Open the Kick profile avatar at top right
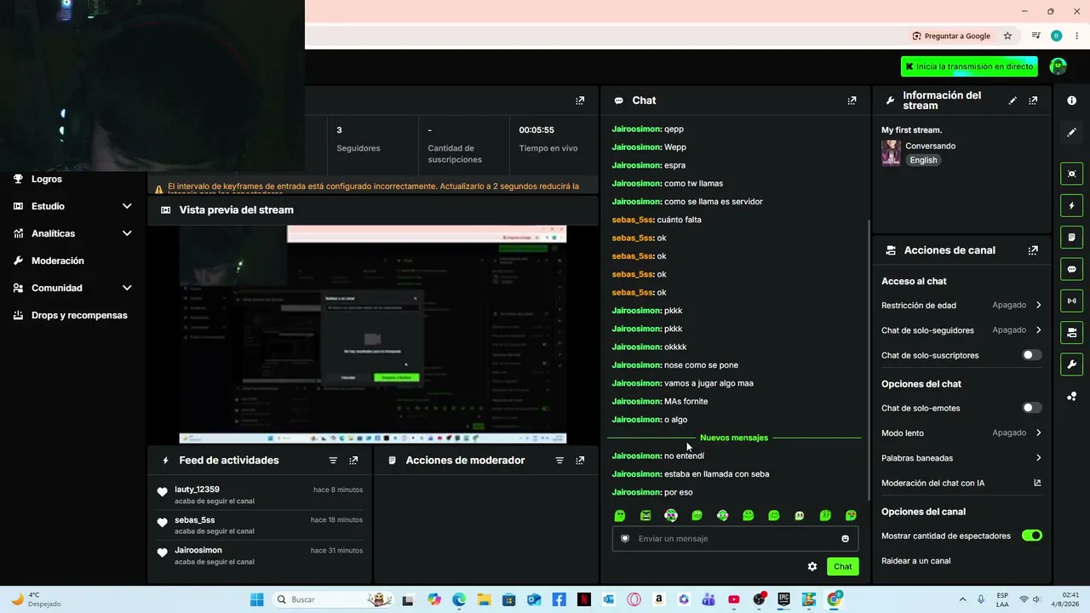The height and width of the screenshot is (613, 1090). point(1058,66)
